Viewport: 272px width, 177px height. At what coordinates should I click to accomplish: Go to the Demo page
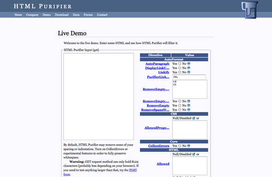point(47,15)
